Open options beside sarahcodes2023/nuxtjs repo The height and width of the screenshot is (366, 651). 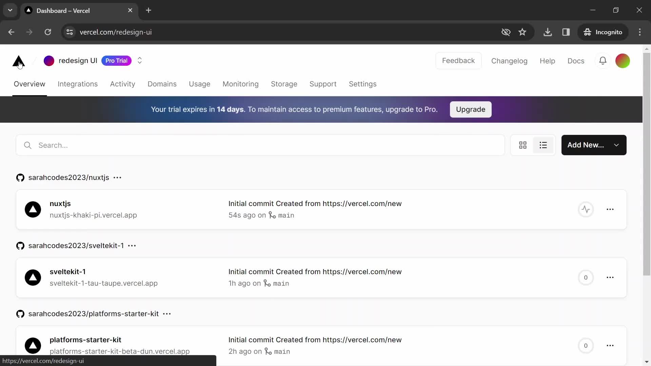coord(117,178)
